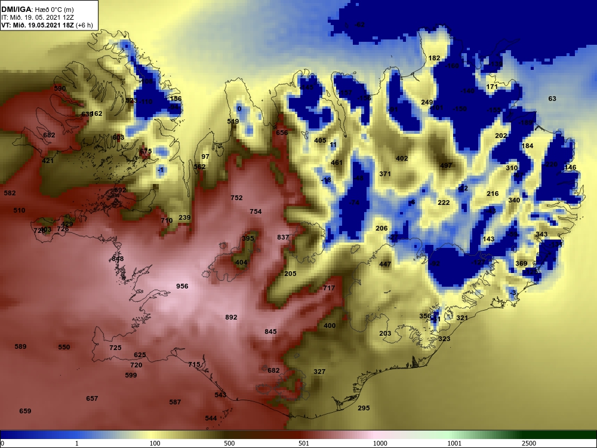The width and height of the screenshot is (597, 448).
Task: Click the 146 value on the east coast
Action: [x=570, y=167]
